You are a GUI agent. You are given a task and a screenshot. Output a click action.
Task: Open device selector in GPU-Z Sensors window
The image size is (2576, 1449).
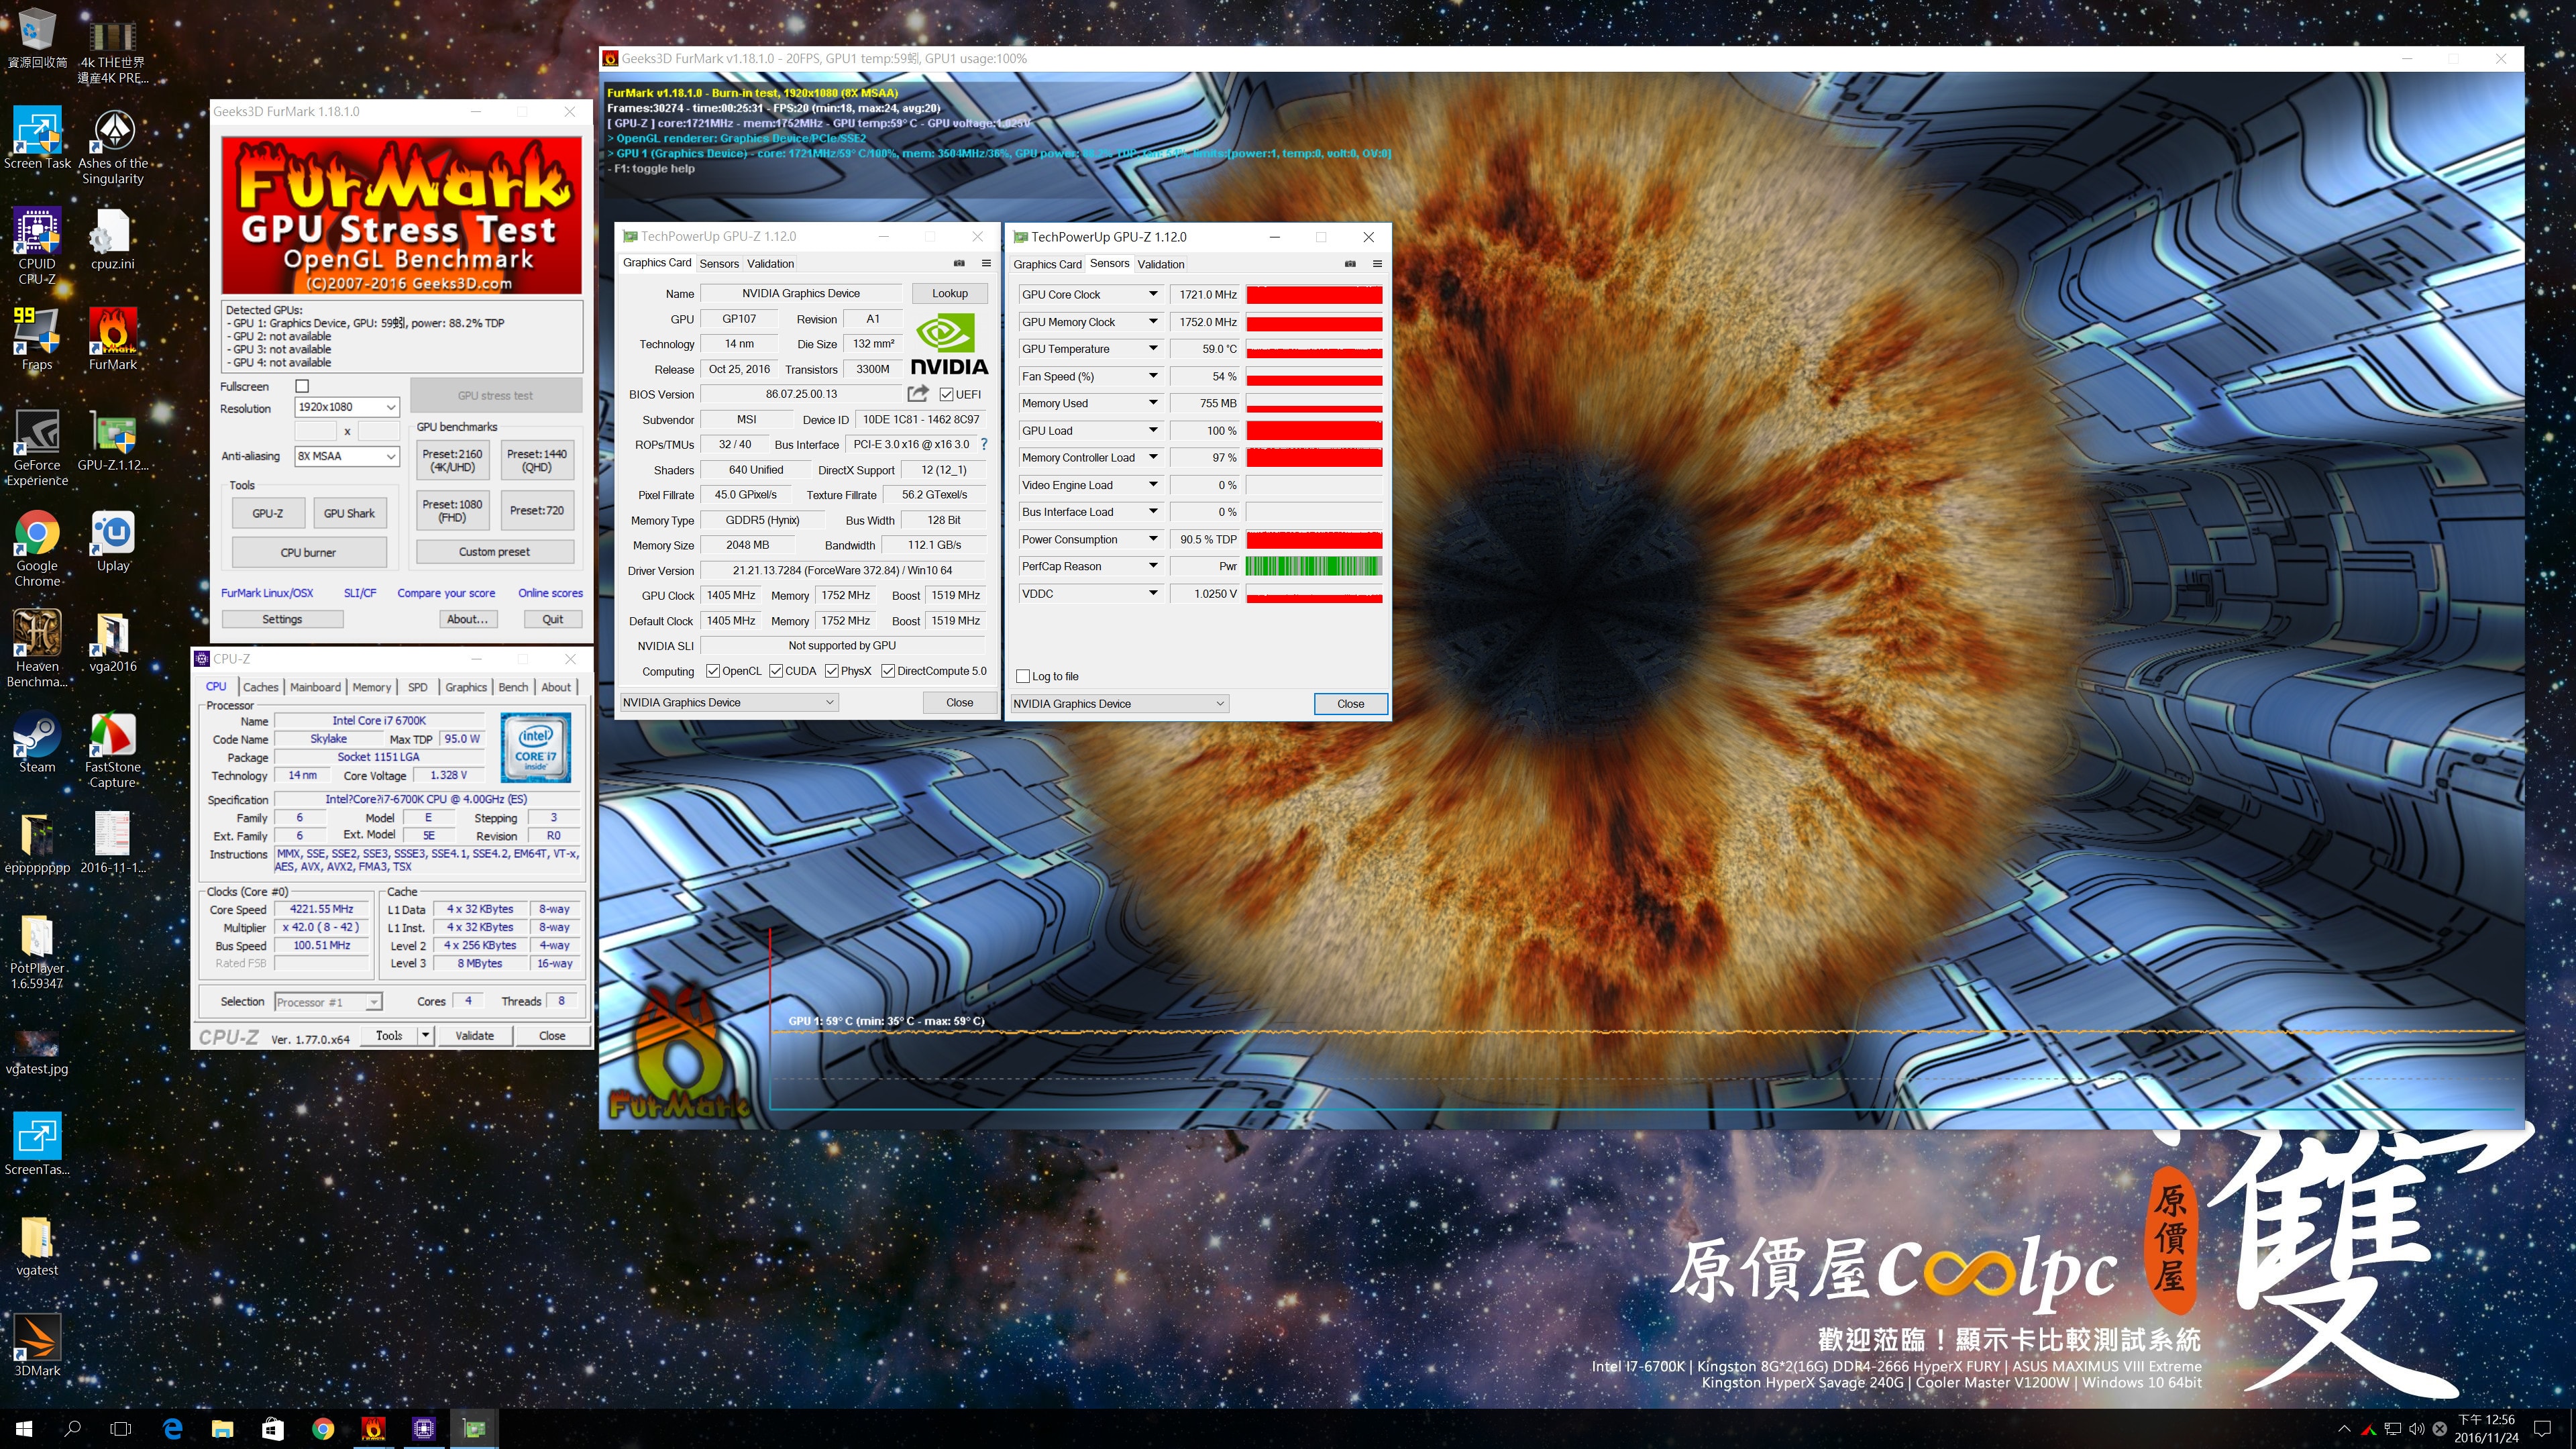click(x=1119, y=704)
